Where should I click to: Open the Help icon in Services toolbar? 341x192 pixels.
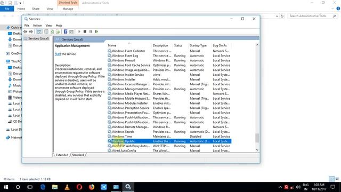point(66,31)
